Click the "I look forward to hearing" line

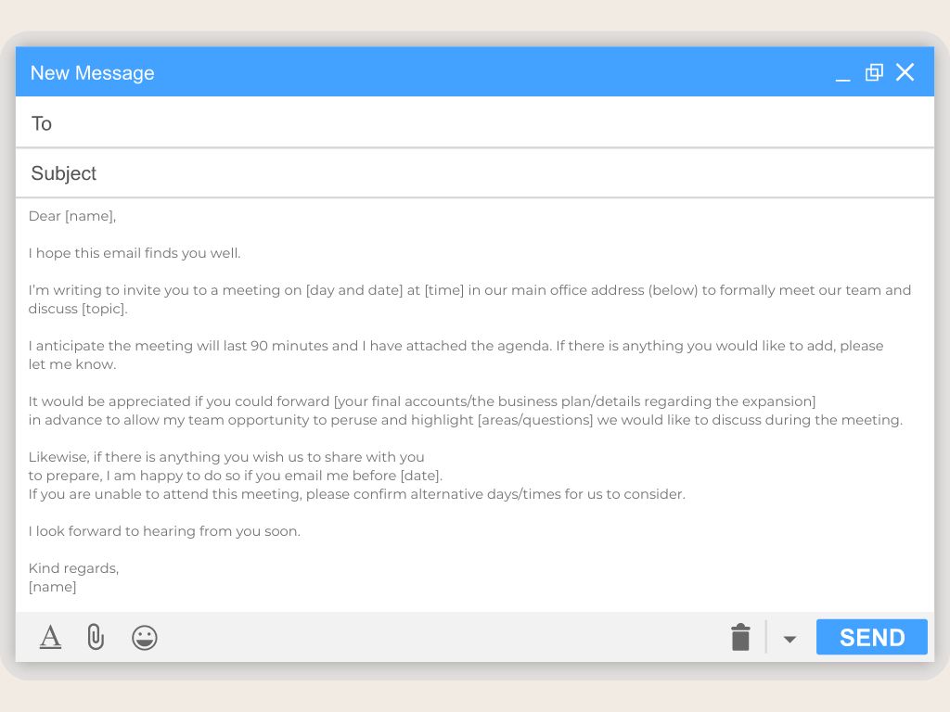click(x=164, y=531)
